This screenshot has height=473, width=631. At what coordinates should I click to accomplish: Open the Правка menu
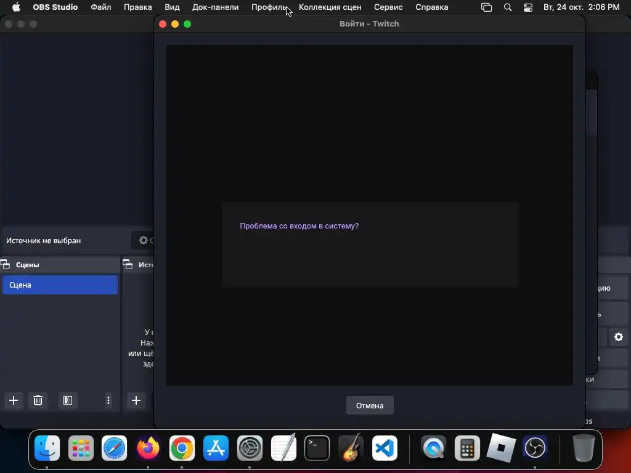point(137,7)
